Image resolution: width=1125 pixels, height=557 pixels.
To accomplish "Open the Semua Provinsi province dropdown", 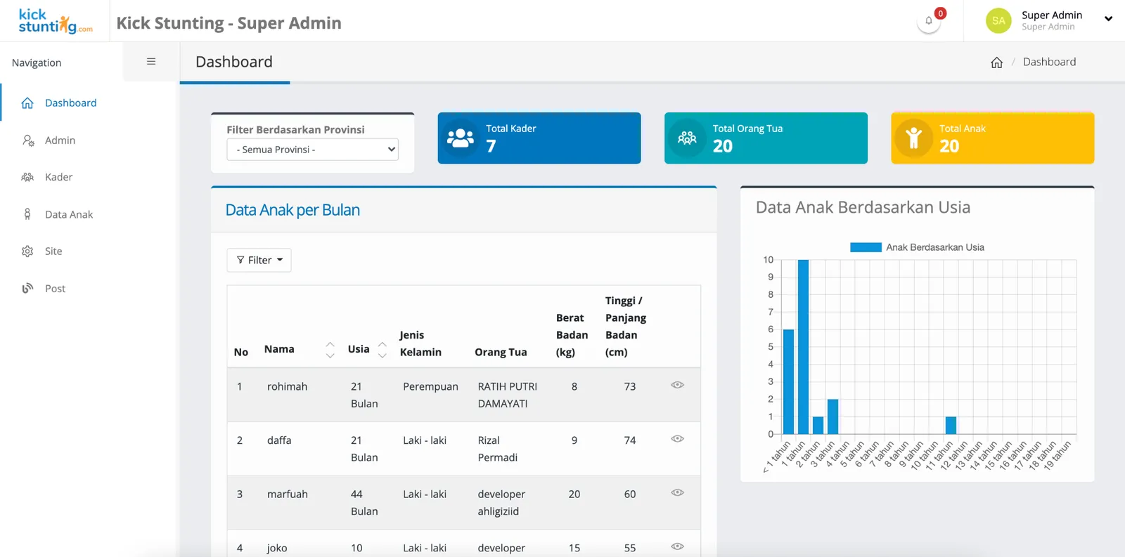I will click(313, 150).
